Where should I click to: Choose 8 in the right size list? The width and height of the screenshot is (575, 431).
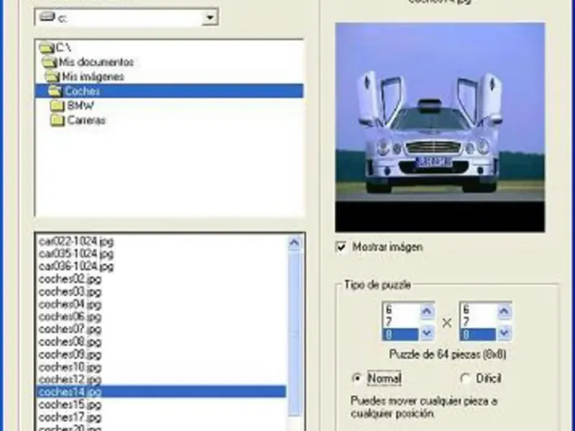[477, 335]
